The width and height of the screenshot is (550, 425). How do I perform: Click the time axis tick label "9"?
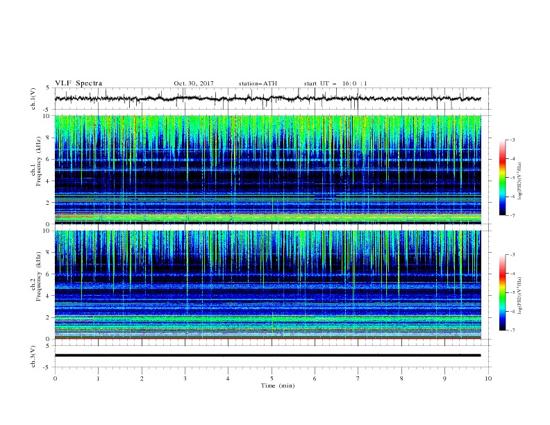444,378
